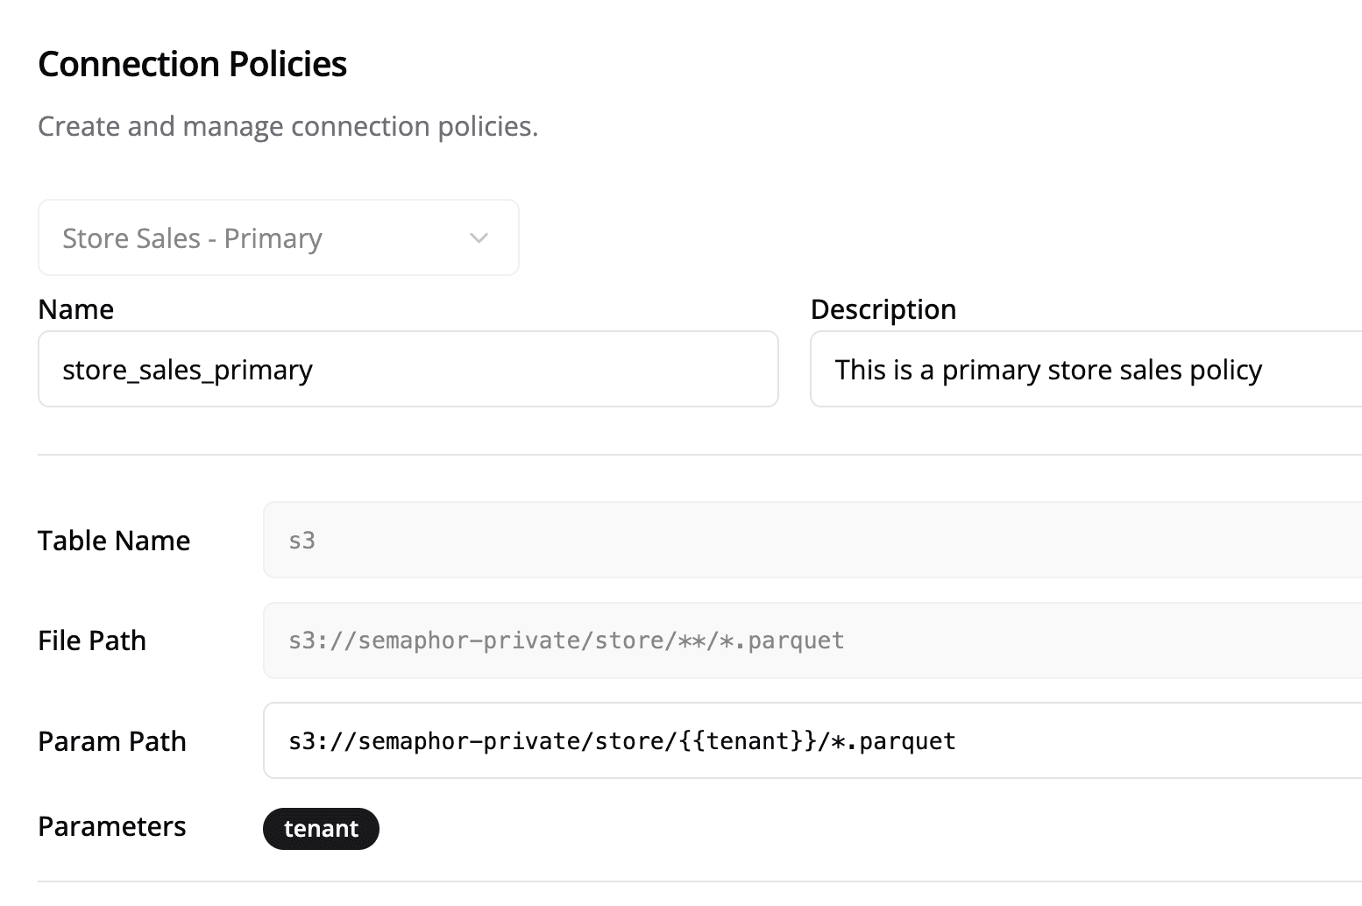This screenshot has height=906, width=1362.
Task: Click the Parameters label
Action: [112, 827]
